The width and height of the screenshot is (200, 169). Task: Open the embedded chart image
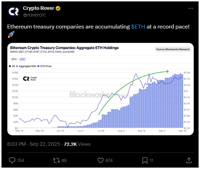(100, 89)
